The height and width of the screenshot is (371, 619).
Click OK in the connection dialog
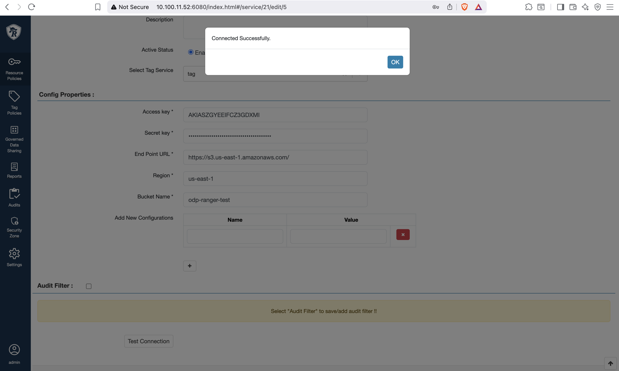click(x=395, y=62)
